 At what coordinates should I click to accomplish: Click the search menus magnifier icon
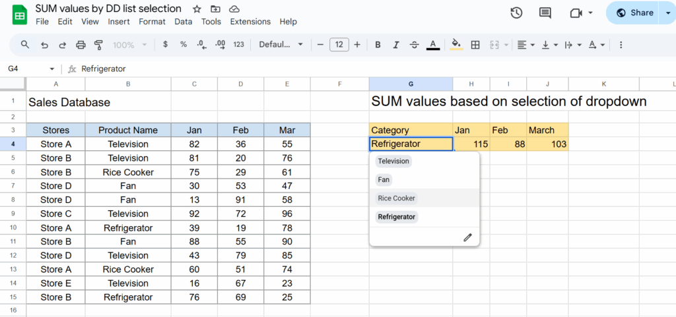[25, 45]
